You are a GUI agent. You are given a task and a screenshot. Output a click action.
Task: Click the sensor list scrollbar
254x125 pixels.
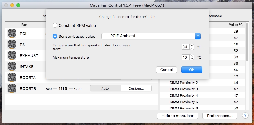pyautogui.click(x=247, y=42)
